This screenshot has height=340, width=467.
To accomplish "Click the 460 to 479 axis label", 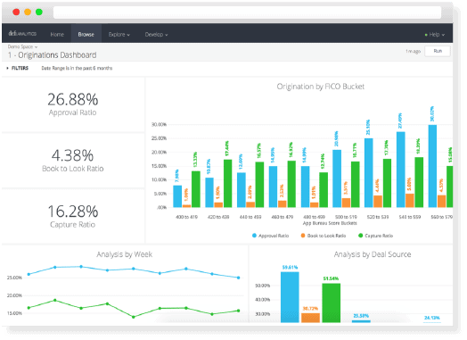I will tap(282, 217).
